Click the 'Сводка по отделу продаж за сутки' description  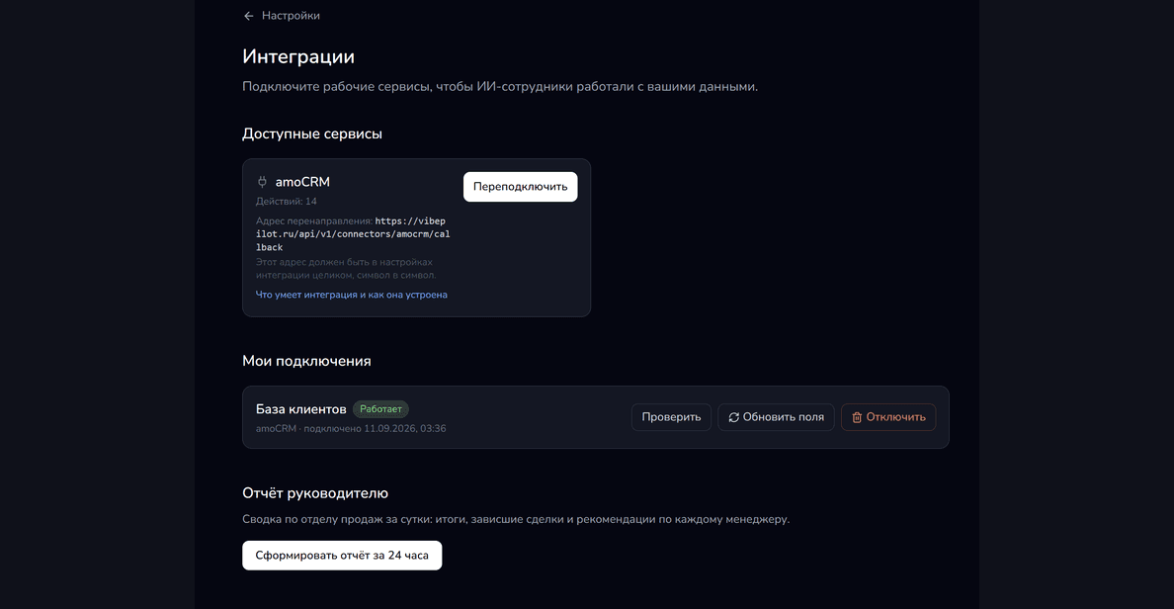pos(516,519)
